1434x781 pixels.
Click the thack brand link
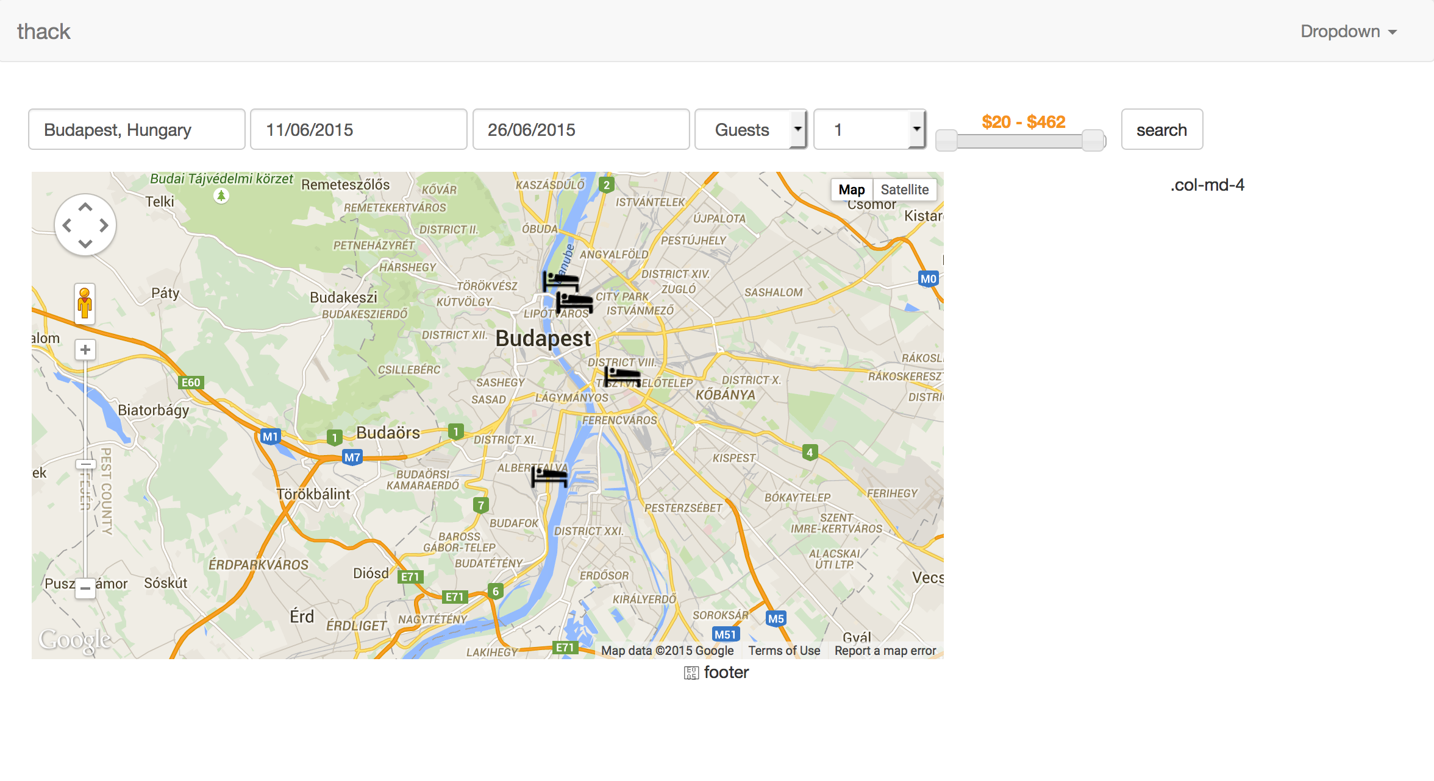point(44,31)
